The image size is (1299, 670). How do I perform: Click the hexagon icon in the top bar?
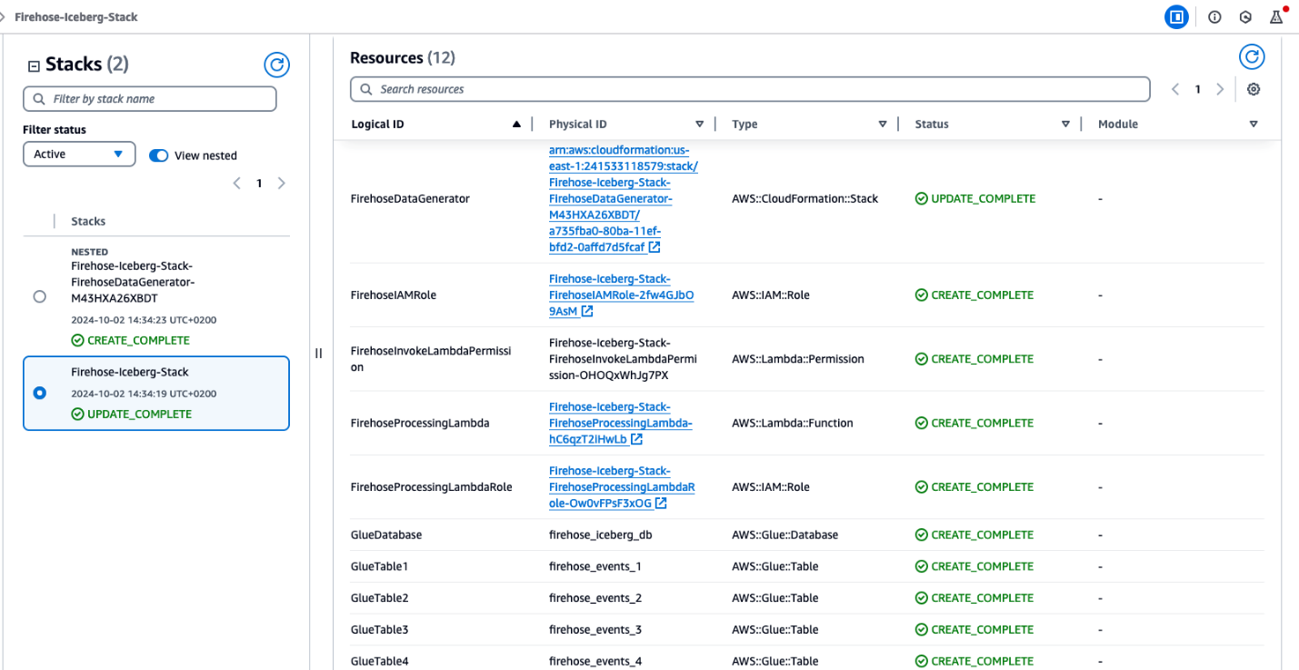1245,16
